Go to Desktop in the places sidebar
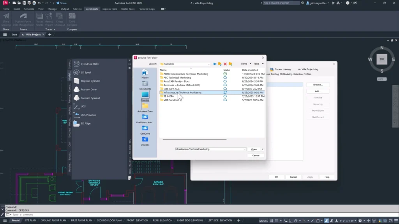The height and width of the screenshot is (224, 399). (145, 96)
